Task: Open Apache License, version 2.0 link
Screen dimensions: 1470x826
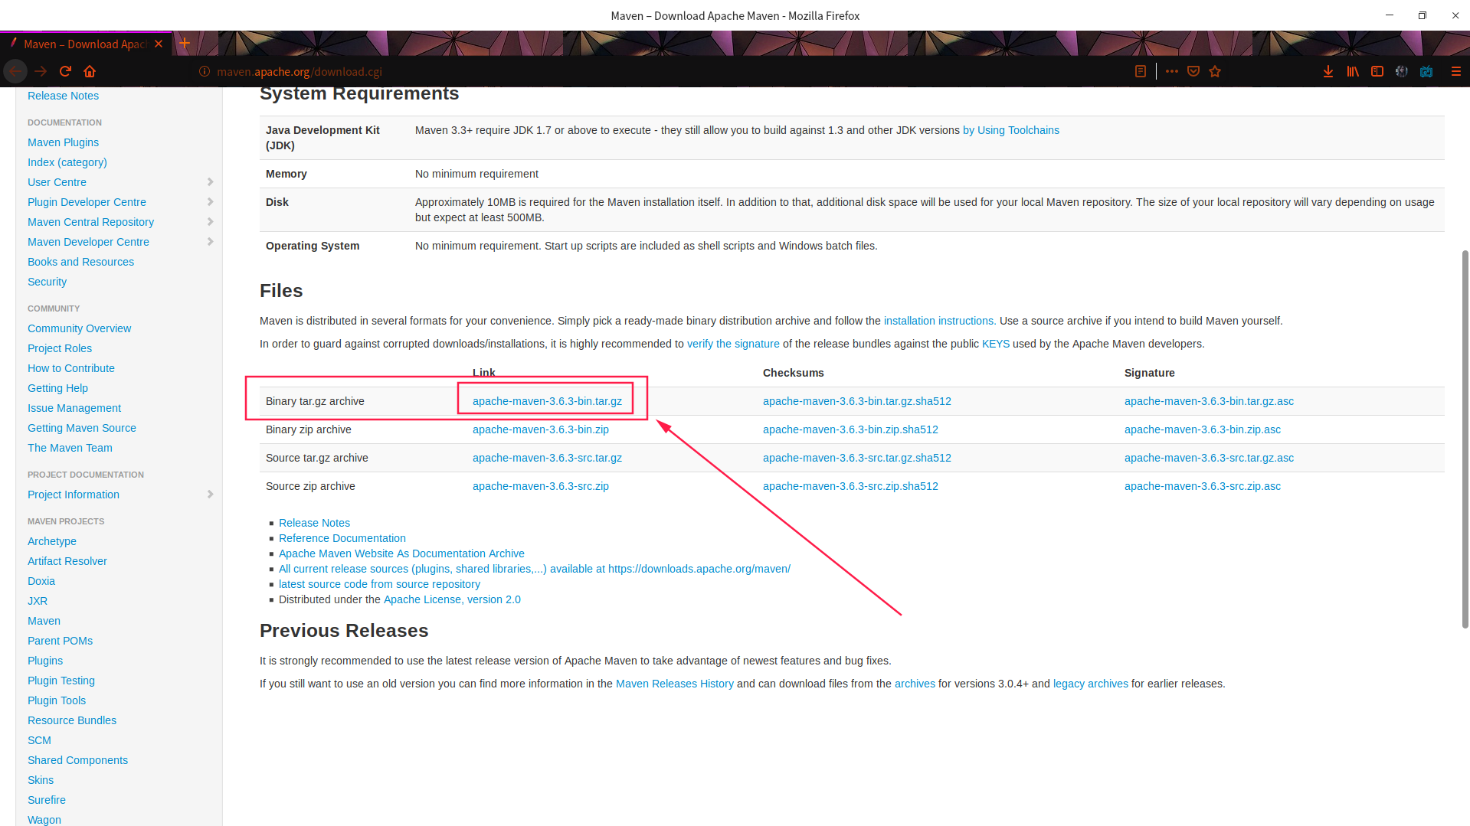Action: (x=452, y=599)
